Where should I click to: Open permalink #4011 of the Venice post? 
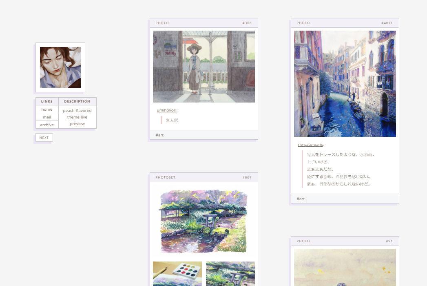387,23
